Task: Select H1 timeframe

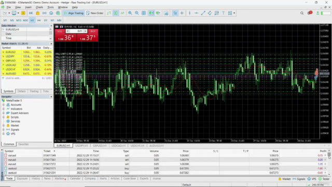Action: point(32,20)
